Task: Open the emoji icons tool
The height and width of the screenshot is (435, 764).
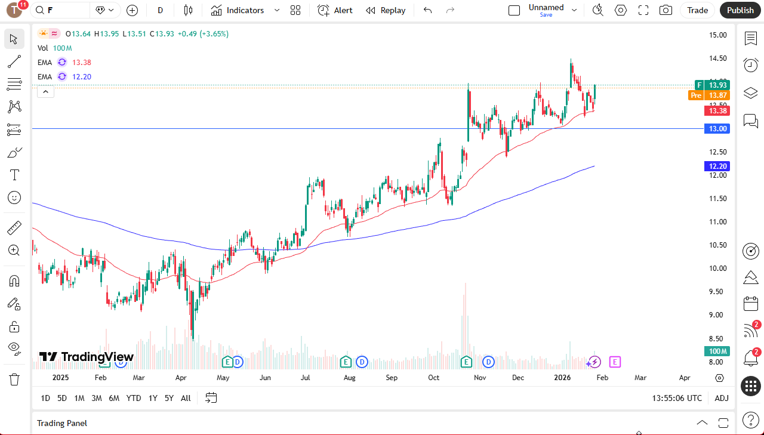Action: pyautogui.click(x=14, y=198)
